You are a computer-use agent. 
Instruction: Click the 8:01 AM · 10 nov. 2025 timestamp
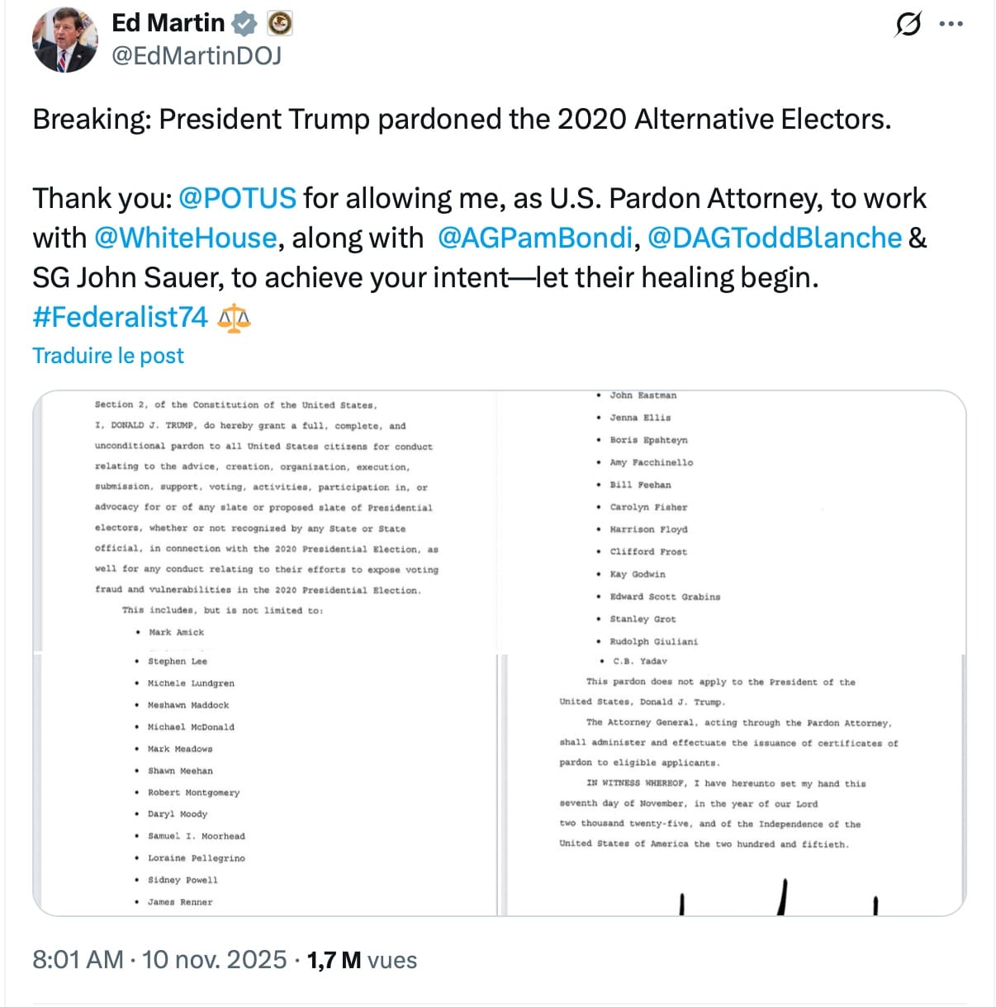coord(159,960)
